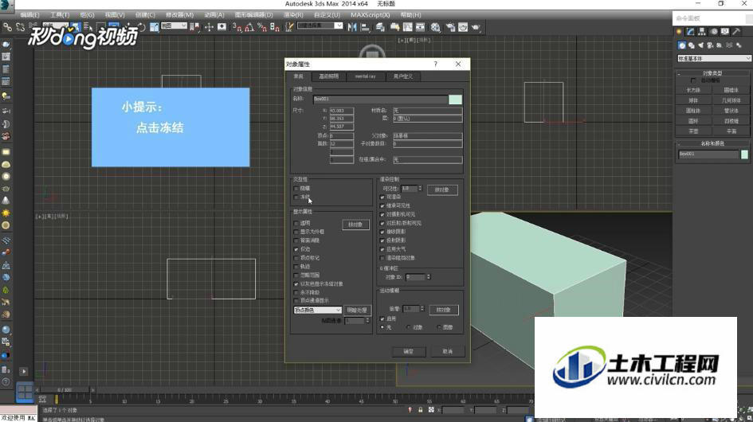Open Select by Name list icon
Viewport: 753px width, 422px height.
88,27
